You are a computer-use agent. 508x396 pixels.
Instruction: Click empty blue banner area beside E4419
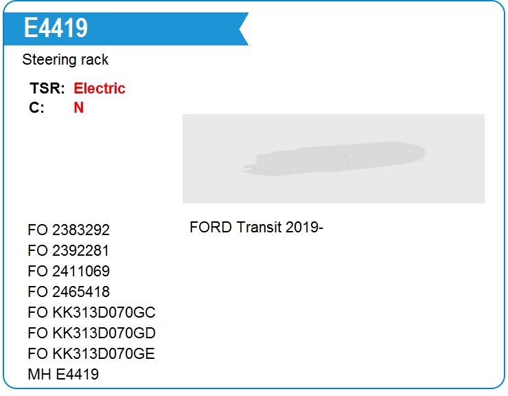tap(165, 29)
